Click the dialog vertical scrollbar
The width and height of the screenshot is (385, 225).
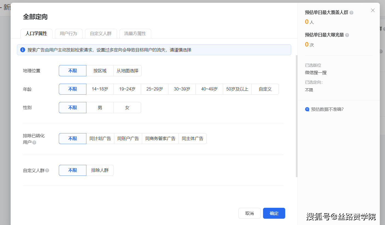click(x=296, y=116)
